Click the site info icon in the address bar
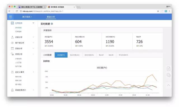 pos(21,11)
